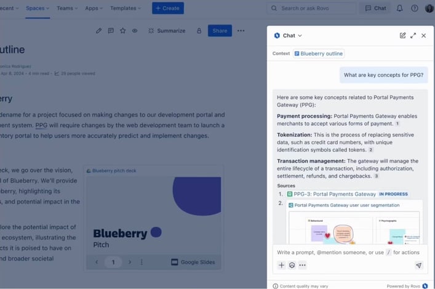Star this page as favorite
The image size is (435, 289).
(122, 31)
